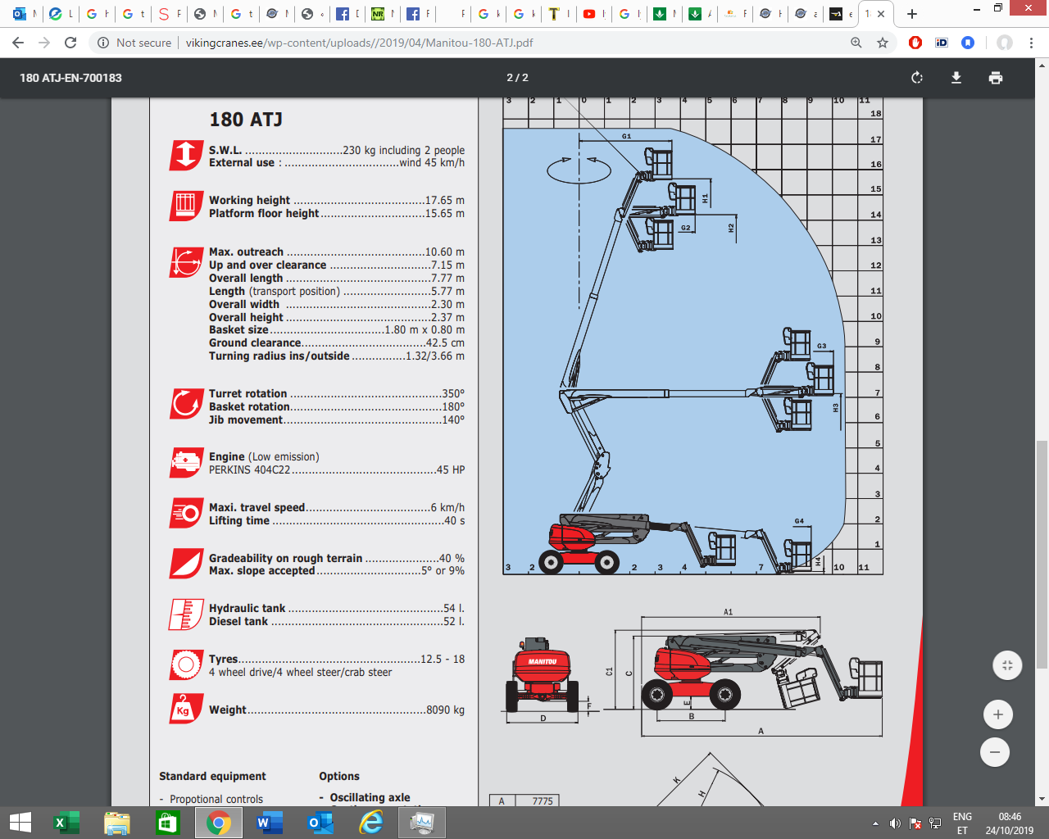
Task: Click the vertical scrollbar thumb
Action: click(x=1042, y=554)
